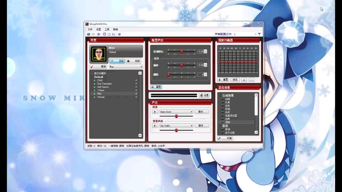Click the equalizer 重置 reset button
342x192 pixels.
[223, 80]
